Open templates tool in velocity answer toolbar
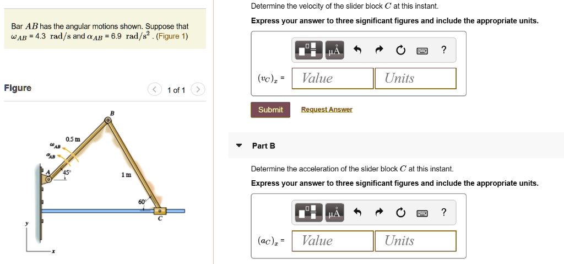This screenshot has height=264, width=564. (310, 50)
